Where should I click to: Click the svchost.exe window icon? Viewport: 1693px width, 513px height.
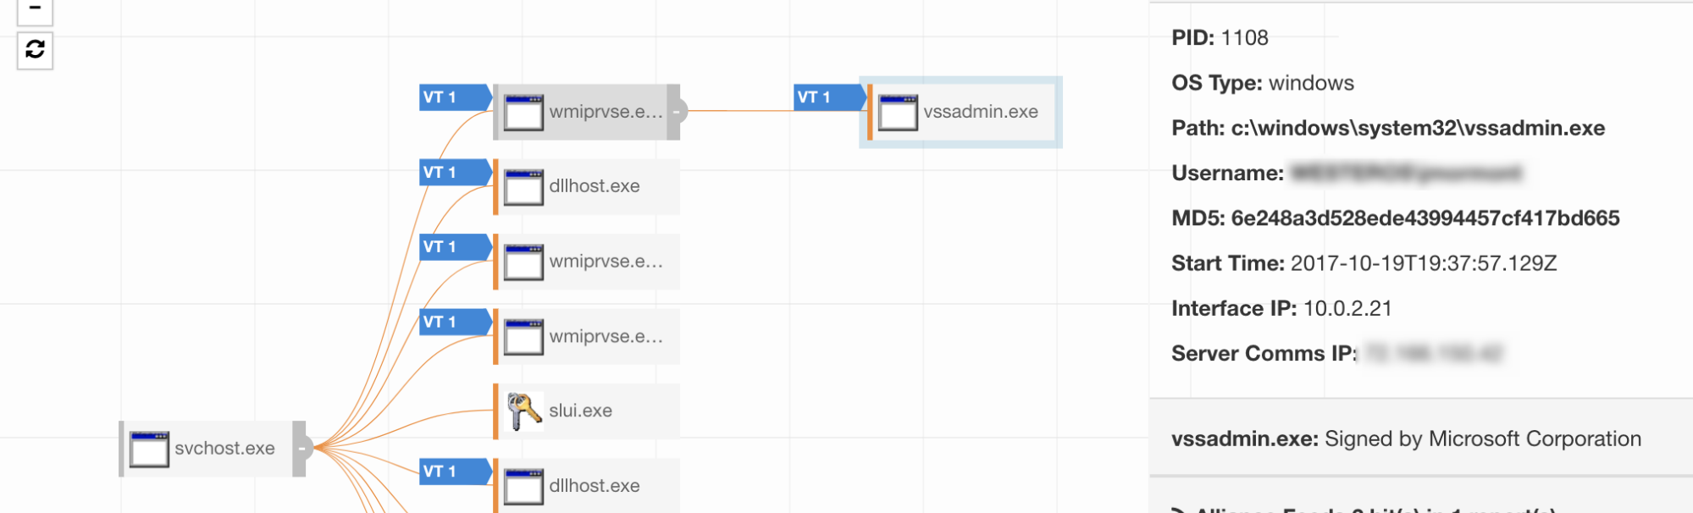149,449
